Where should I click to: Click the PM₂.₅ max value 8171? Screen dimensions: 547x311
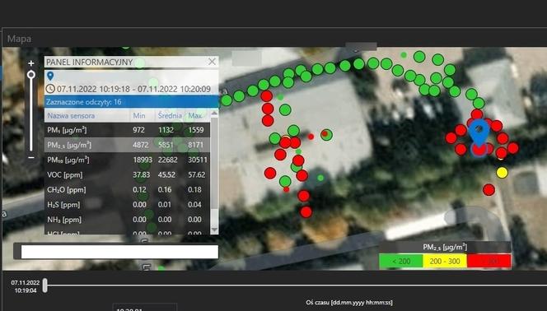(x=196, y=145)
